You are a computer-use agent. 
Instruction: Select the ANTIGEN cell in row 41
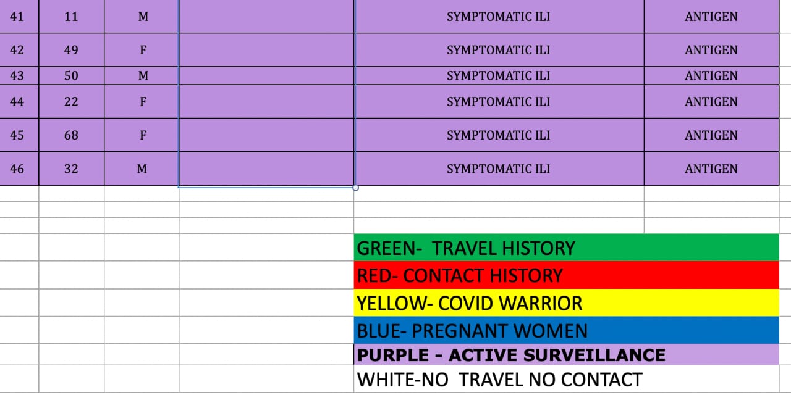pos(711,17)
